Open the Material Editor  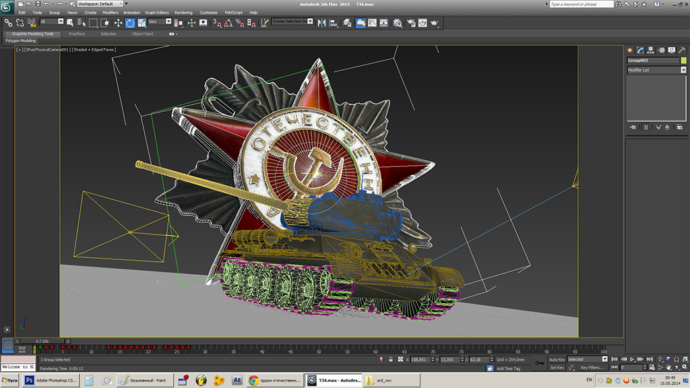[x=398, y=23]
